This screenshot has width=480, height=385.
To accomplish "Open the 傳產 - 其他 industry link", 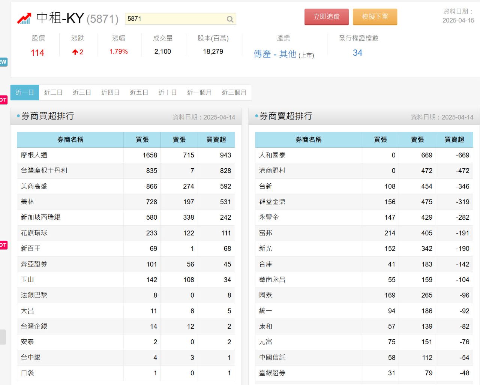I will 275,54.
